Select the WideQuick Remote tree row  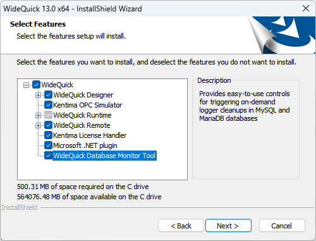click(82, 125)
